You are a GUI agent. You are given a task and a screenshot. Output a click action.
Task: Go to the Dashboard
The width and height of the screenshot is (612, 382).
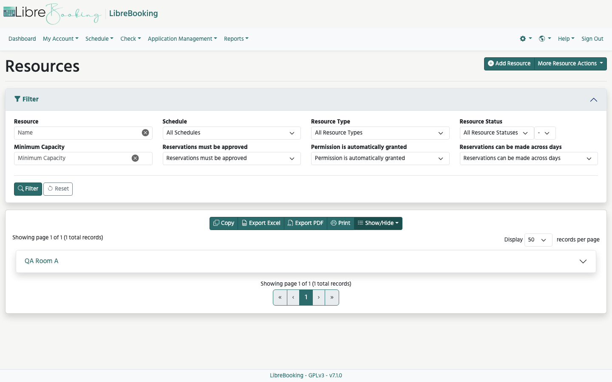pos(22,39)
